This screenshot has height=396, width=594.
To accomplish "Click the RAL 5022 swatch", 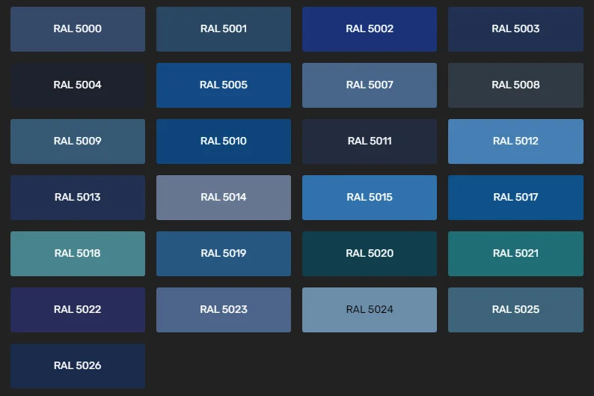I will pyautogui.click(x=78, y=310).
